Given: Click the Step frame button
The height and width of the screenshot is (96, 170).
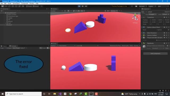Looking at the screenshot, I should 86,6.
